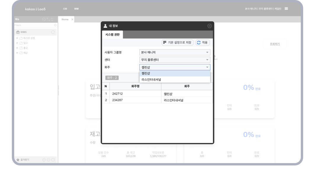Click the WMS warehouse icon
This screenshot has width=315, height=182.
click(x=18, y=32)
